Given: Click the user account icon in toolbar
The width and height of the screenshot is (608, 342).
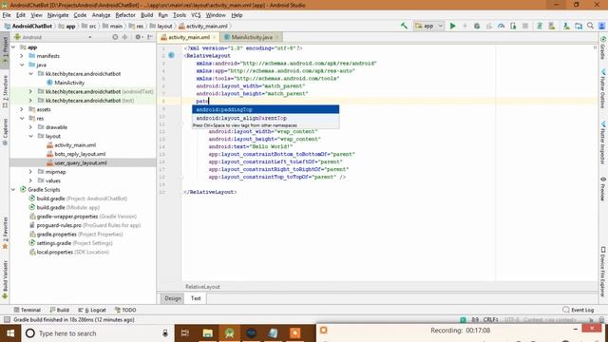Looking at the screenshot, I should click(x=601, y=26).
